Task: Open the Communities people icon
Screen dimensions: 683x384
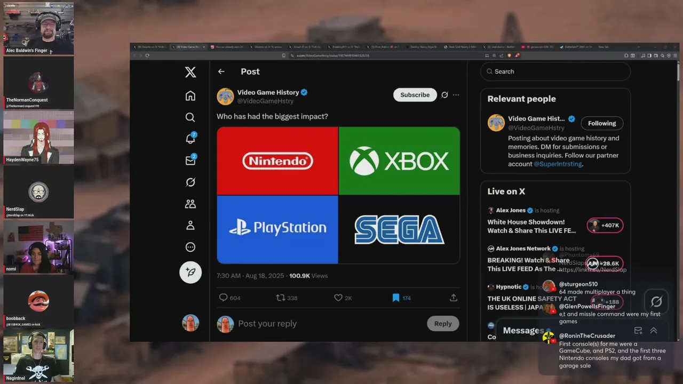Action: [190, 204]
